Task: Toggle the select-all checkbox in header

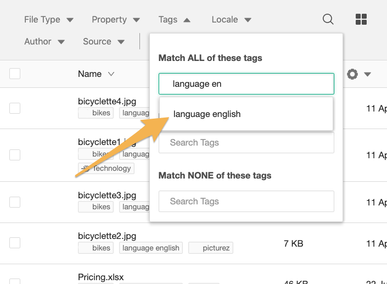Action: [x=15, y=74]
